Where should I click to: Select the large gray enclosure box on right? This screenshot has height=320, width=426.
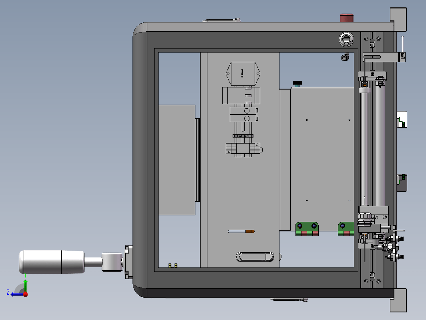(322, 159)
